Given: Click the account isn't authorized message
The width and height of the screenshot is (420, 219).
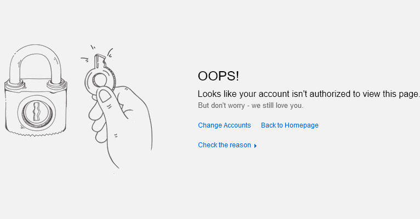Looking at the screenshot, I should click(308, 94).
